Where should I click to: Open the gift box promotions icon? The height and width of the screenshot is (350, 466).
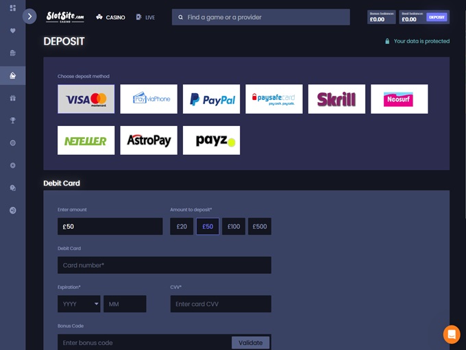(12, 98)
